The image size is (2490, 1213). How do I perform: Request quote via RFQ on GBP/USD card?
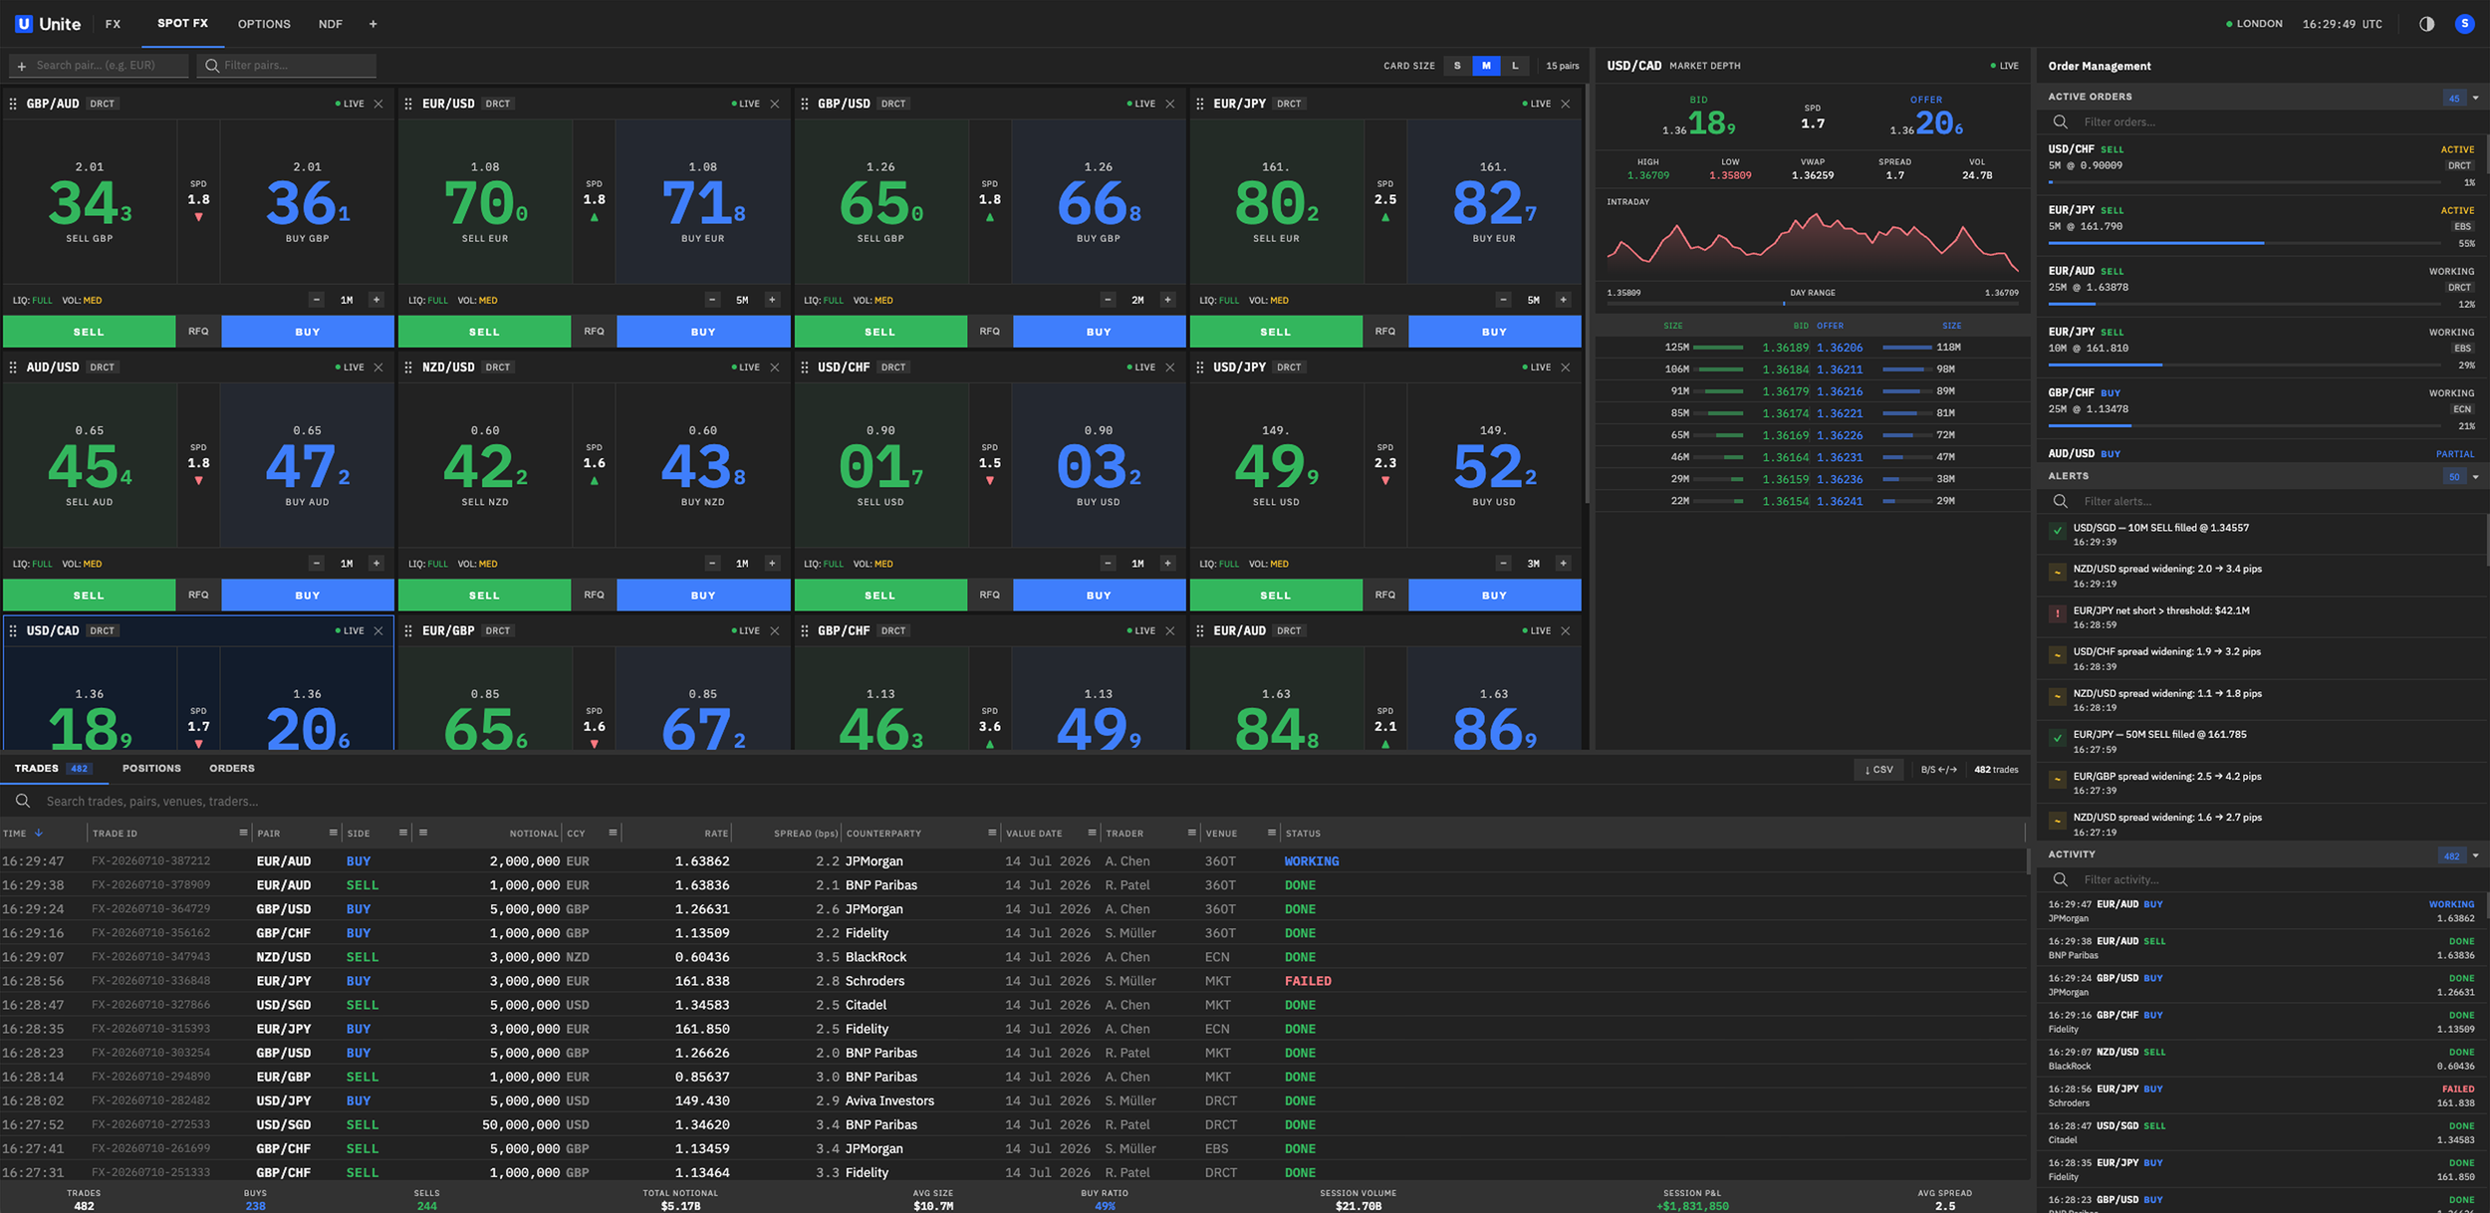pos(989,332)
